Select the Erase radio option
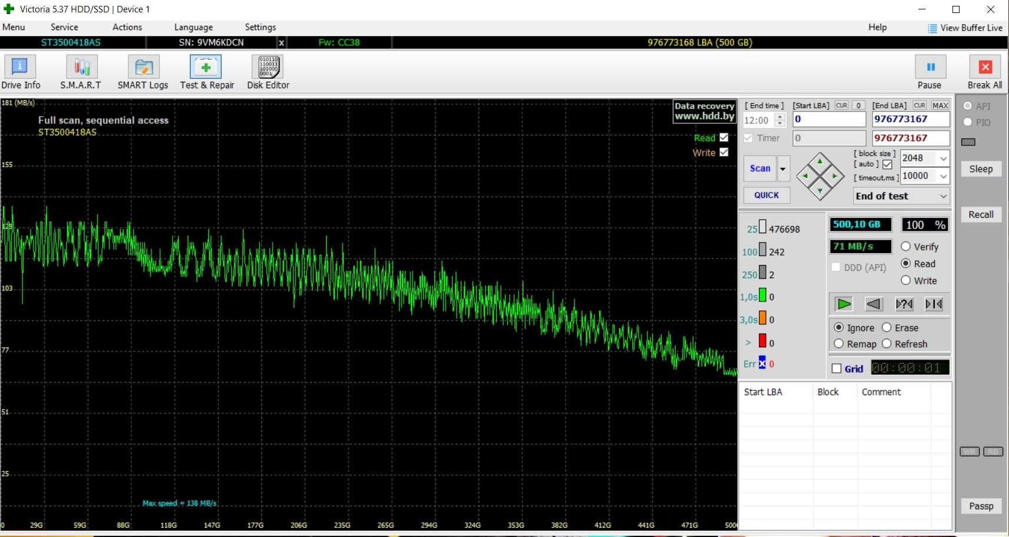Viewport: 1009px width, 537px height. tap(887, 328)
